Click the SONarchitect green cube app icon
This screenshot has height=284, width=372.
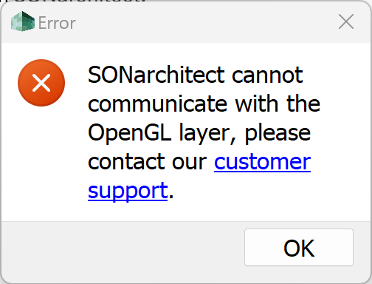(23, 21)
